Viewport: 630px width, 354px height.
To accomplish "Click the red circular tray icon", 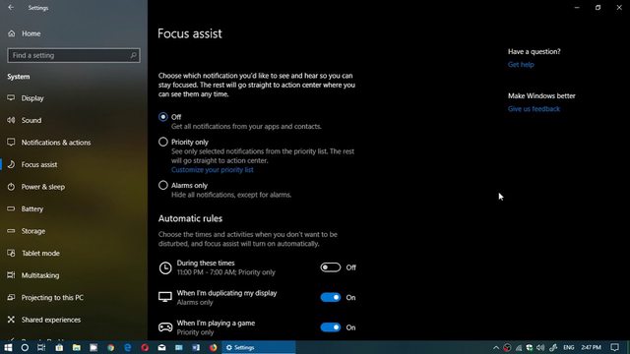I will (508, 347).
